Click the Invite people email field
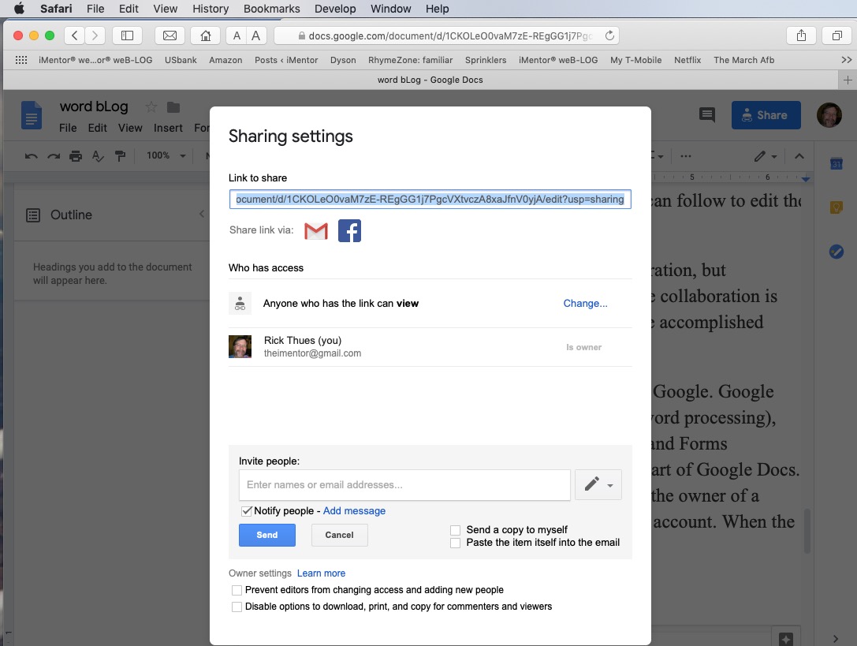 click(404, 484)
